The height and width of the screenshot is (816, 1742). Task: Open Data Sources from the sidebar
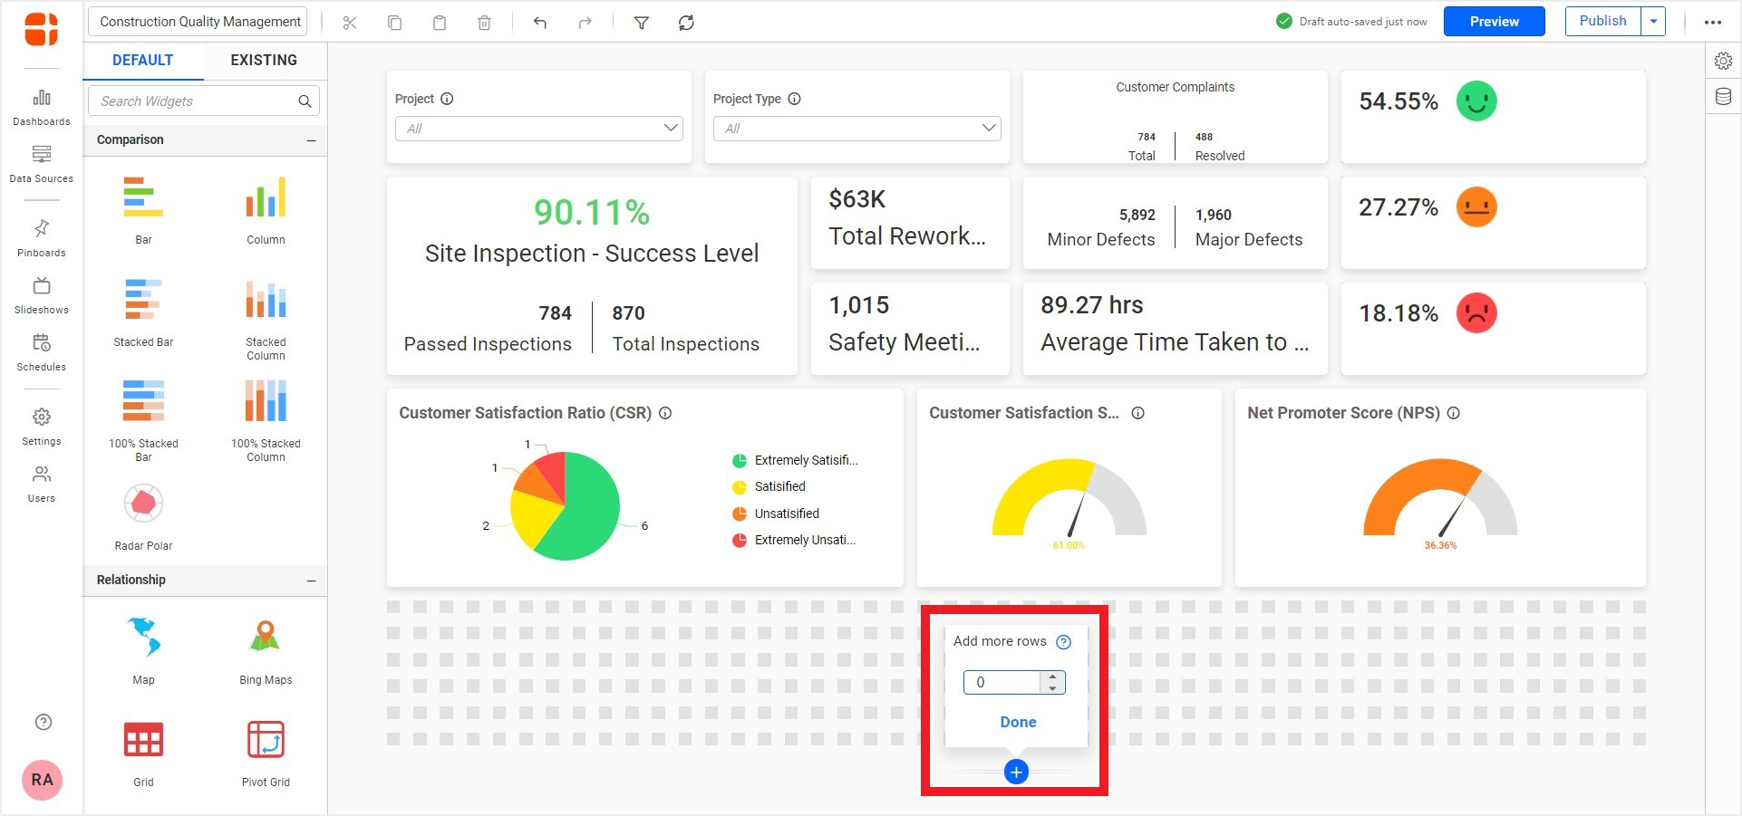pos(41,163)
